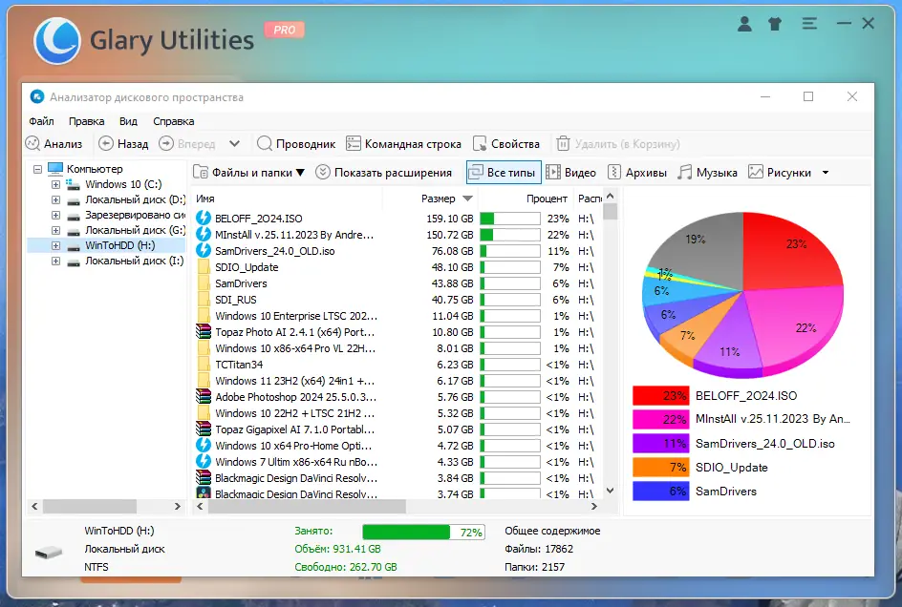Click the PRO badge
The image size is (902, 607).
284,30
